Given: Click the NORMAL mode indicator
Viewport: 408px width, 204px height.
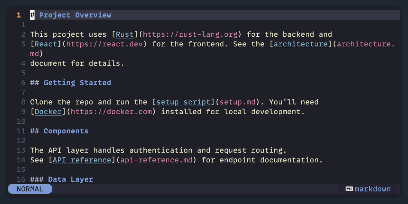Looking at the screenshot, I should tap(30, 189).
